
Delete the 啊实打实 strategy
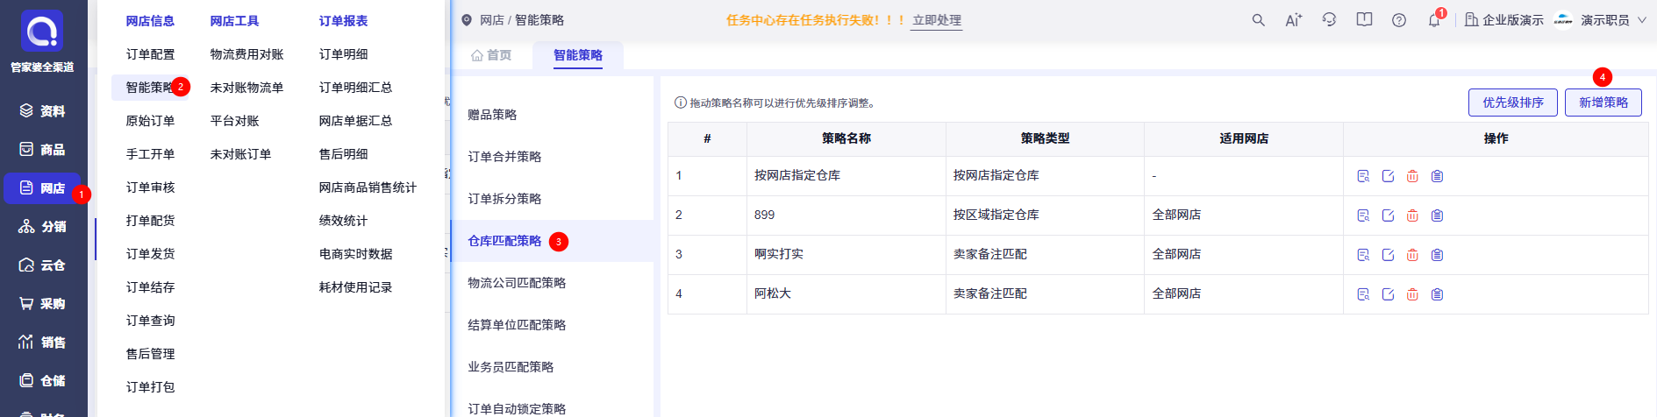[1412, 255]
